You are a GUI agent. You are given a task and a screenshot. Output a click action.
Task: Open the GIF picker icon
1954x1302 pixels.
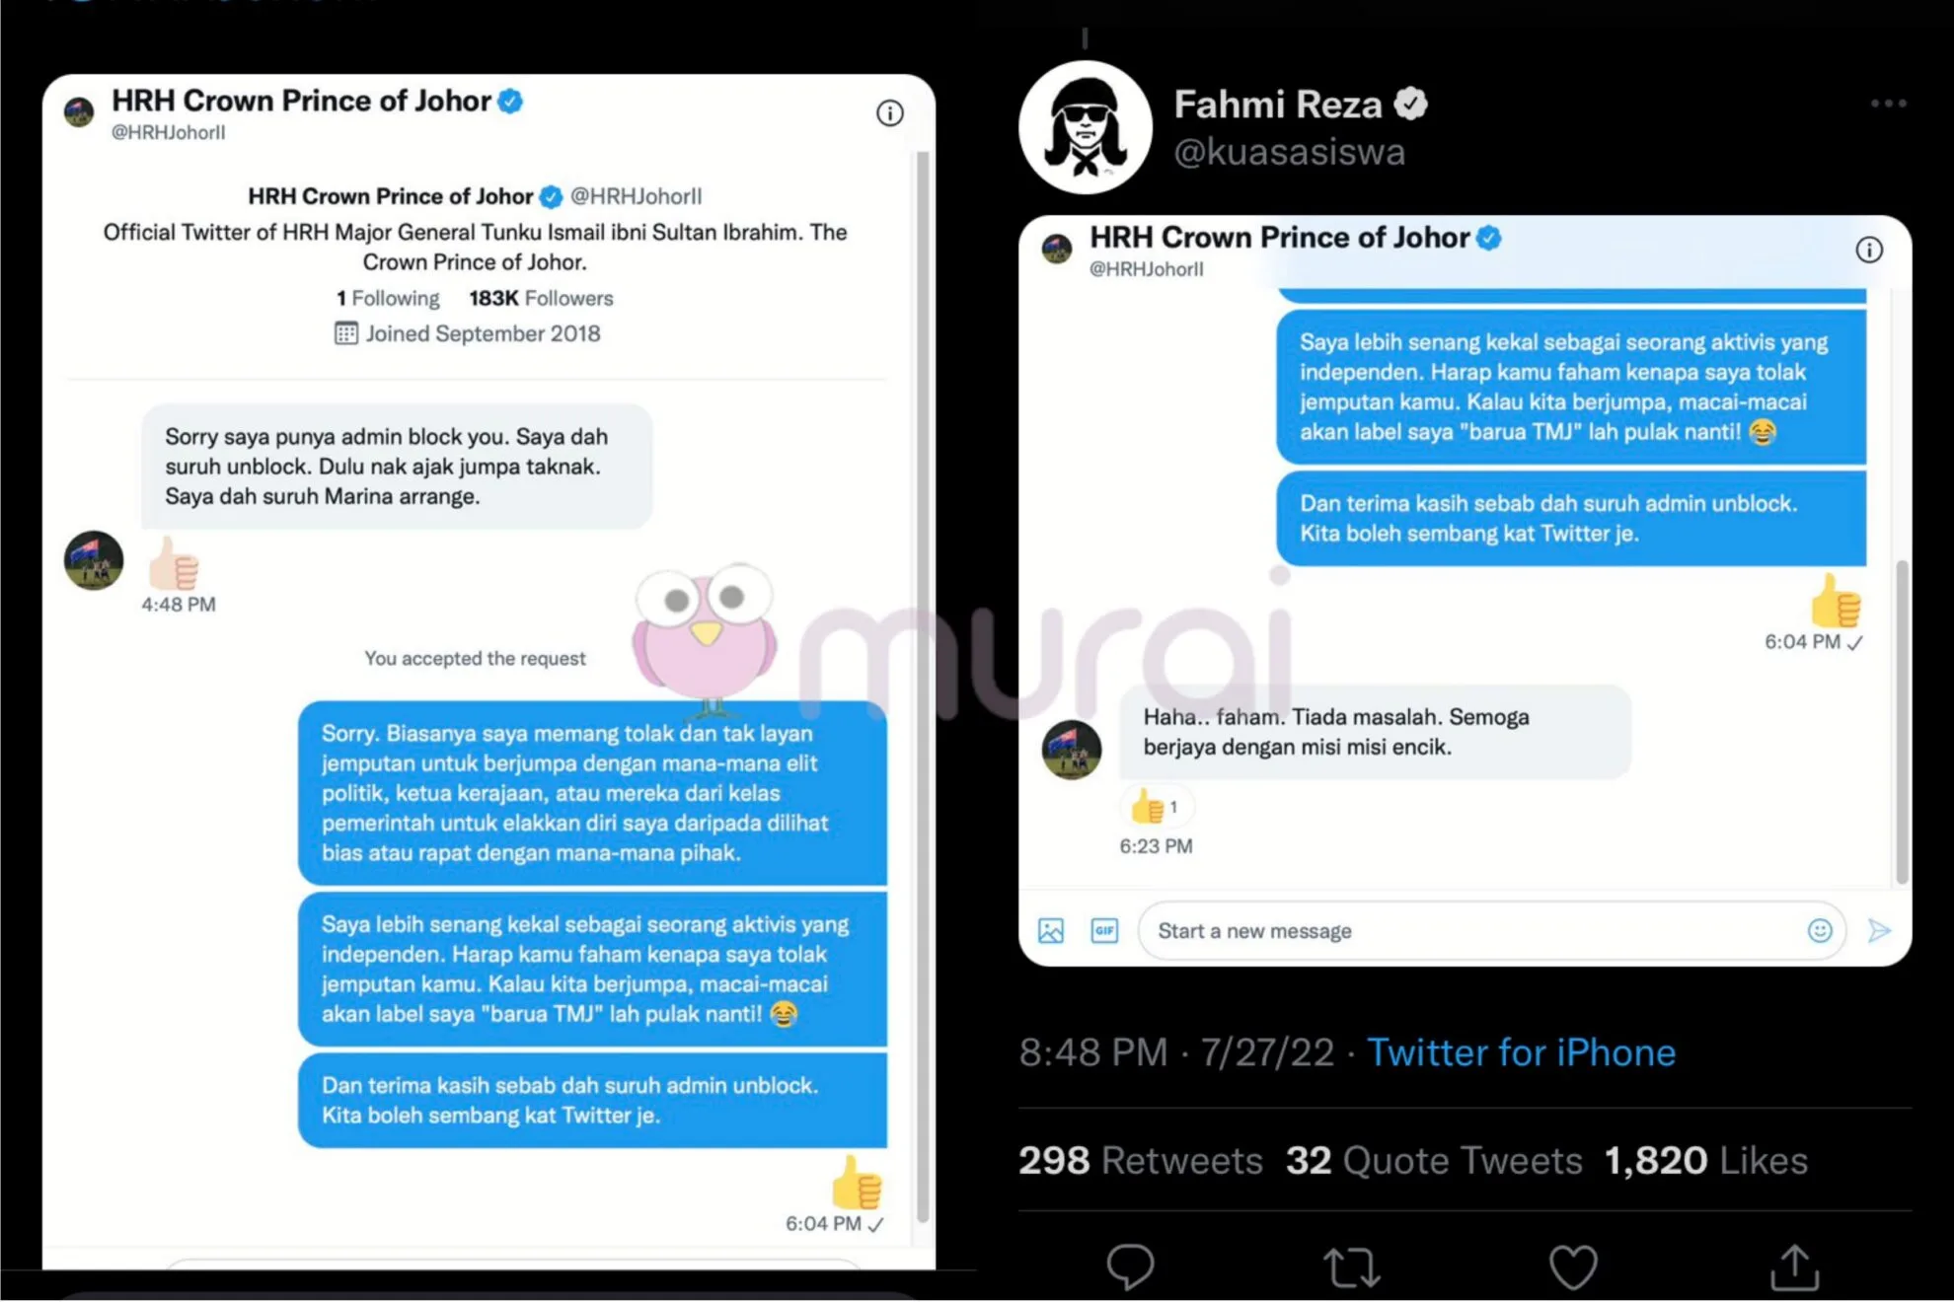pyautogui.click(x=1104, y=930)
